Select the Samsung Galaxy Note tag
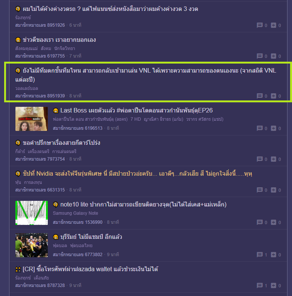 click(75, 213)
